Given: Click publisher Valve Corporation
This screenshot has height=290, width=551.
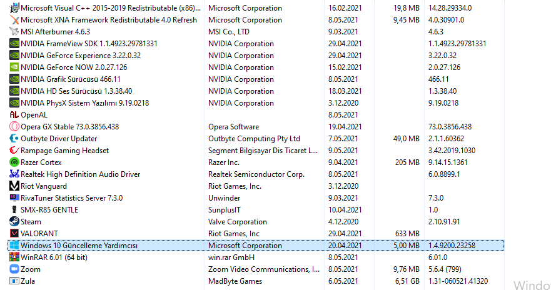Looking at the screenshot, I should [238, 221].
